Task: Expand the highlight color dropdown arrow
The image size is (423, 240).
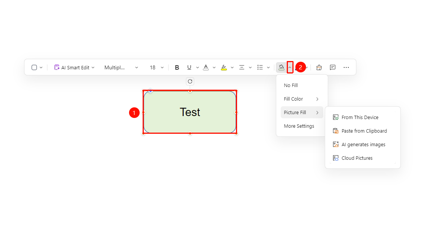Action: 232,67
